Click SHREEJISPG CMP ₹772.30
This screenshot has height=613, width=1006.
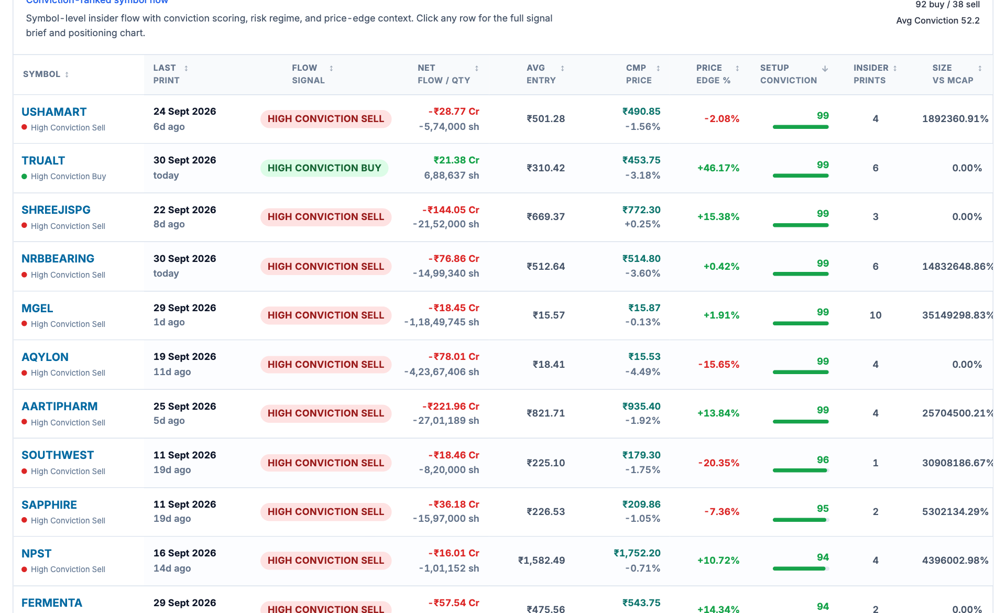click(x=641, y=210)
